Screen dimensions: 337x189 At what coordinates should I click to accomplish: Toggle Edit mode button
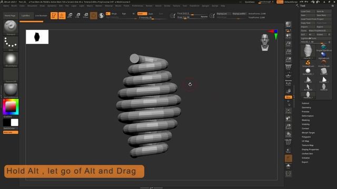pyautogui.click(x=54, y=15)
